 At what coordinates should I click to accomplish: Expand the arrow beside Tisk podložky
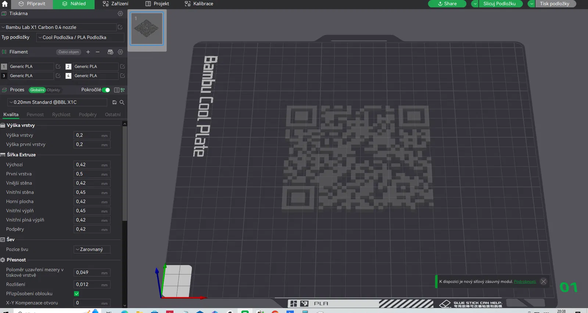[531, 4]
